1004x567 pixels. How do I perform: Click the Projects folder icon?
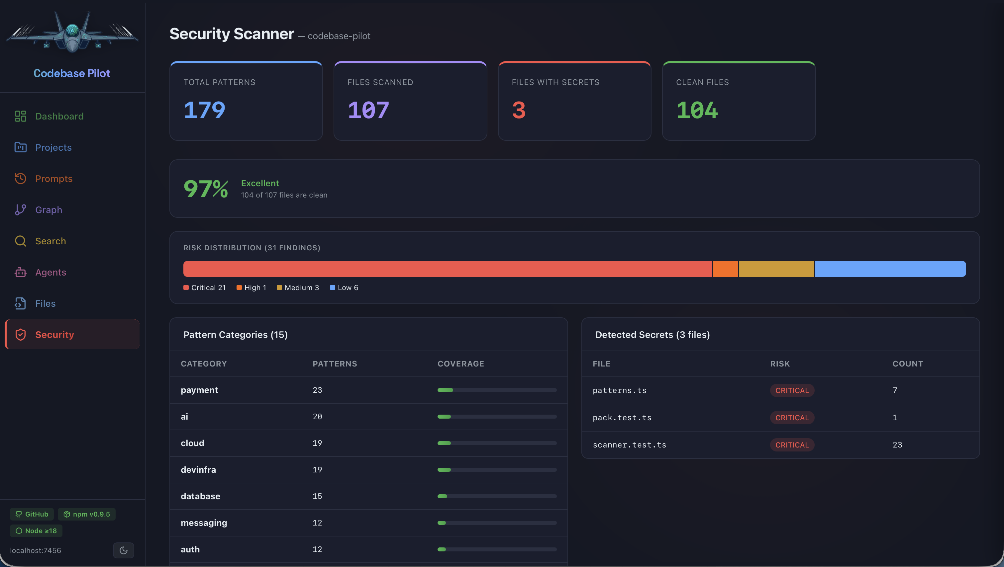point(20,147)
